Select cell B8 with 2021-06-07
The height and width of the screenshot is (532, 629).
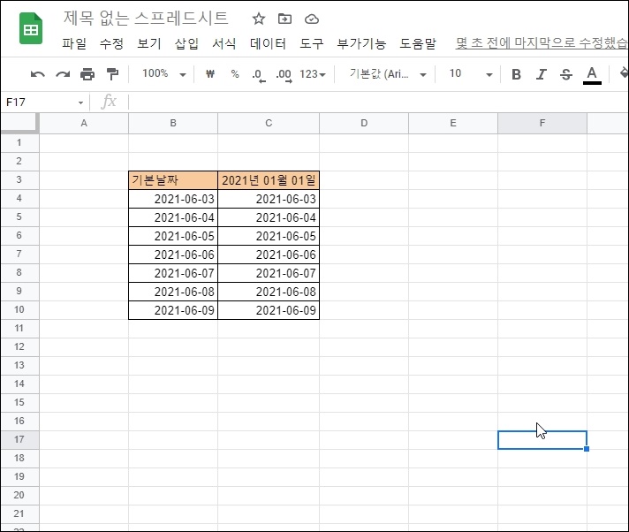tap(173, 273)
